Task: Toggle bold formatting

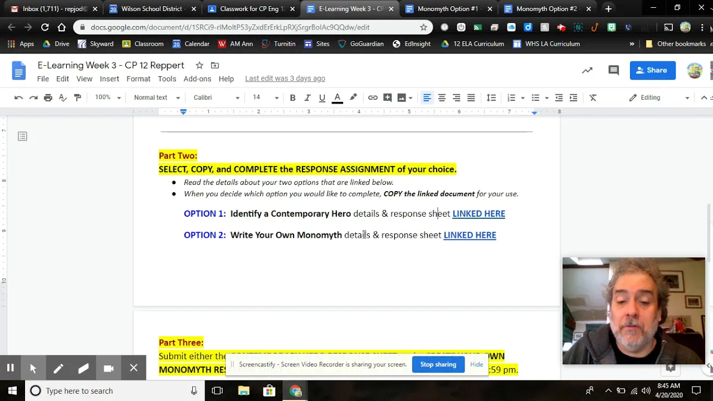Action: 292,97
